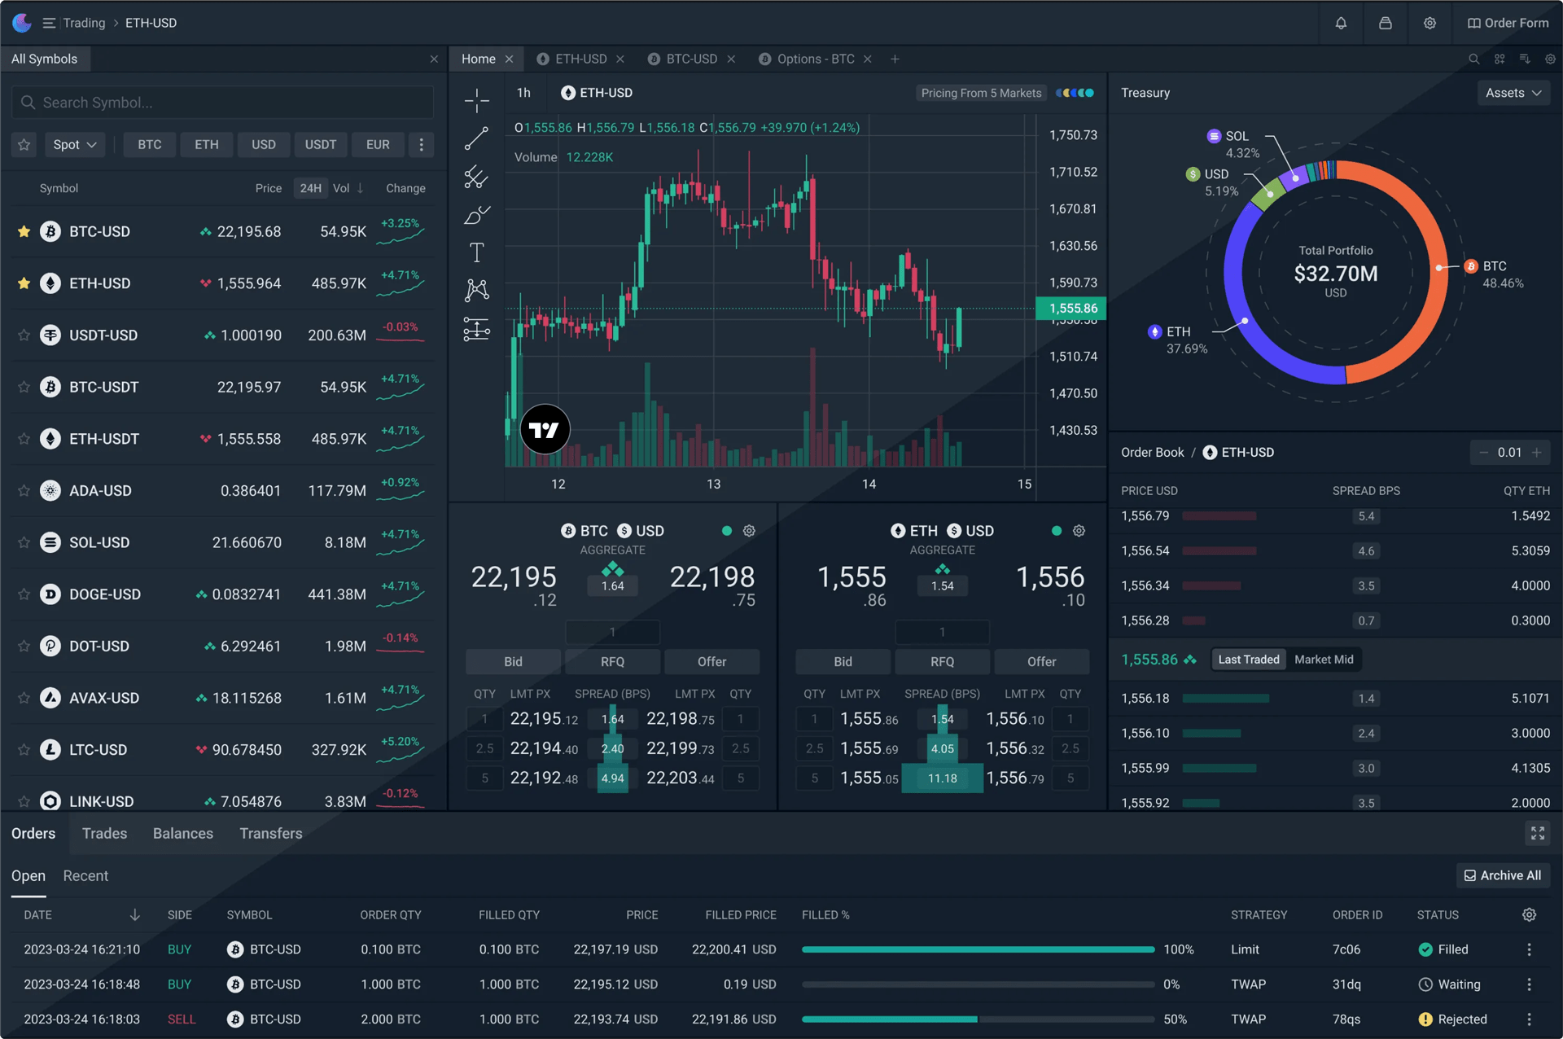Open the Spot market type dropdown
The height and width of the screenshot is (1039, 1563).
(x=74, y=144)
